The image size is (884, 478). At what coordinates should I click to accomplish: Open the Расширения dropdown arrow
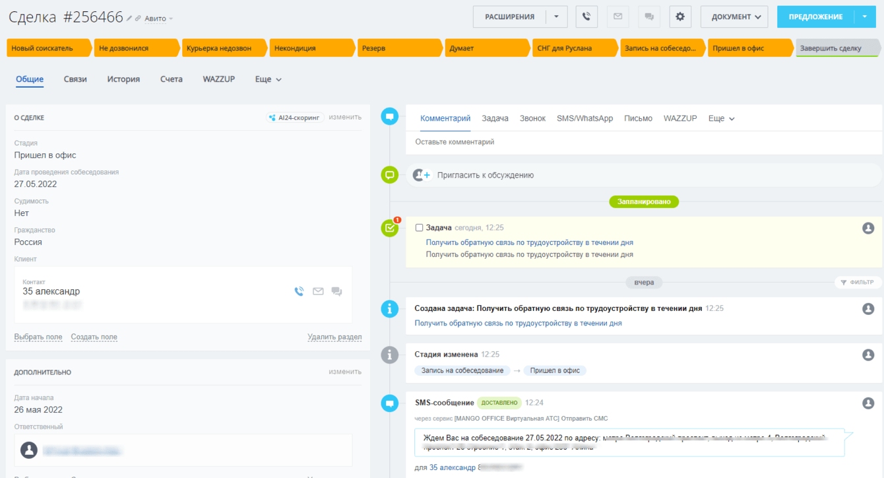pos(556,17)
